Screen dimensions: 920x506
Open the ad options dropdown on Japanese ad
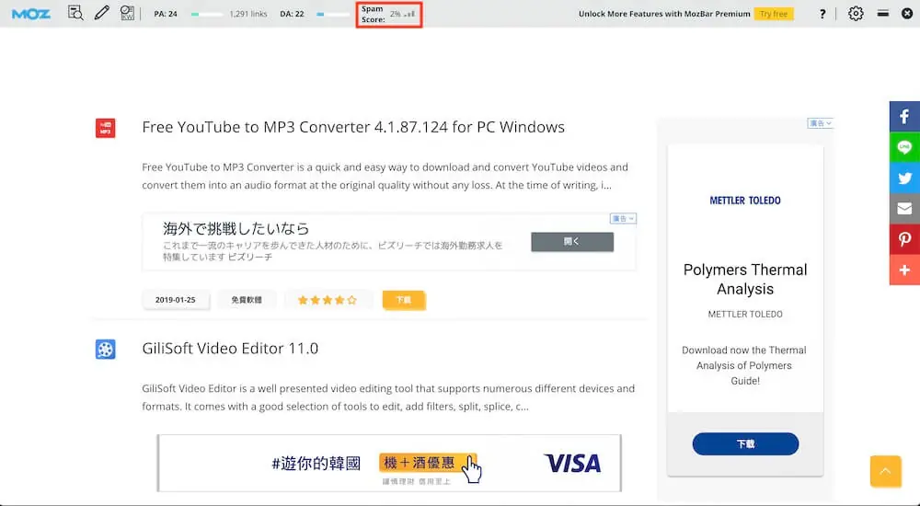click(623, 218)
